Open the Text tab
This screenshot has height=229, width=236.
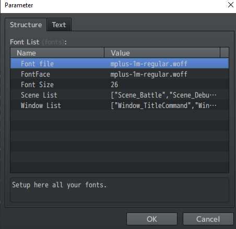pyautogui.click(x=59, y=25)
